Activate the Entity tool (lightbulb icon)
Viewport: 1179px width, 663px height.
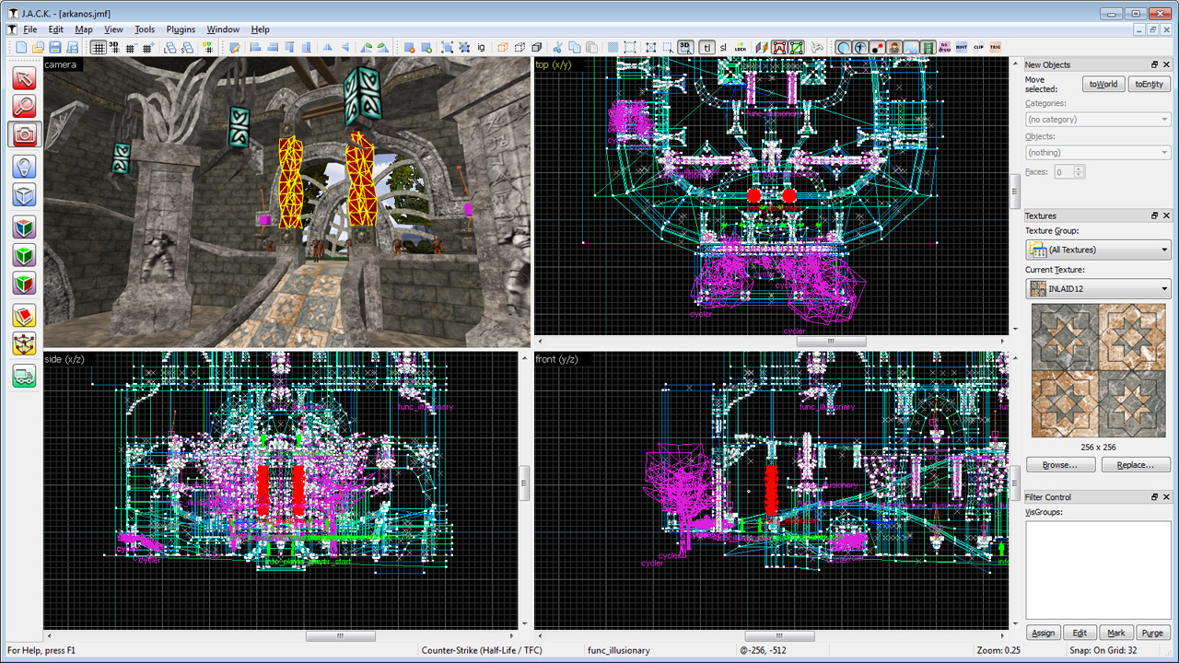pos(24,167)
